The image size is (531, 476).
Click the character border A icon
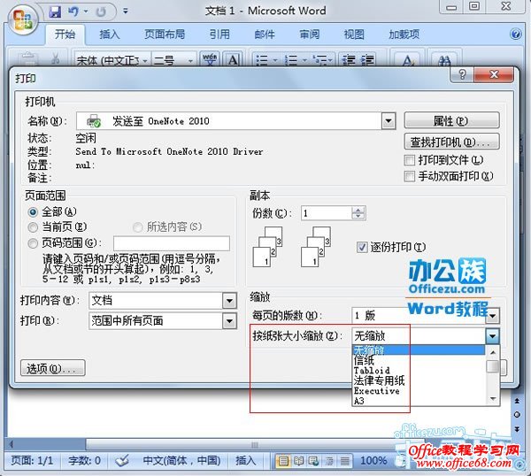[232, 60]
